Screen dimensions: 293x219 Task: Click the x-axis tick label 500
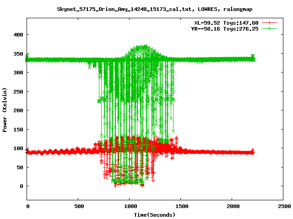pos(79,206)
